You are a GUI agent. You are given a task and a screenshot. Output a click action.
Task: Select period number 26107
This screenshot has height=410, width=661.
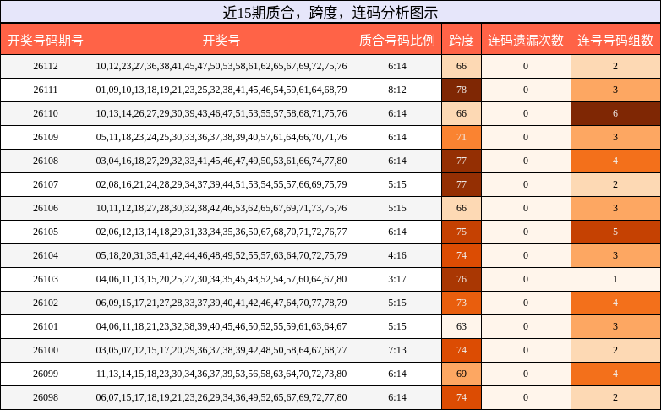tap(45, 184)
